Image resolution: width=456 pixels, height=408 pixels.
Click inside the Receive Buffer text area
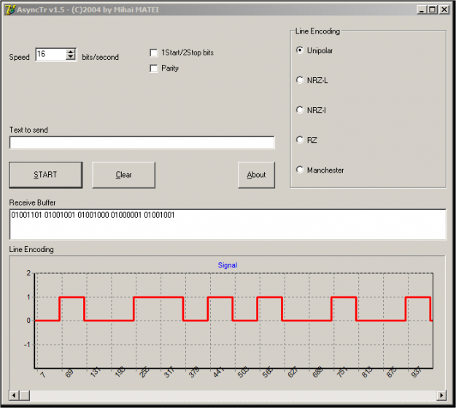[228, 224]
